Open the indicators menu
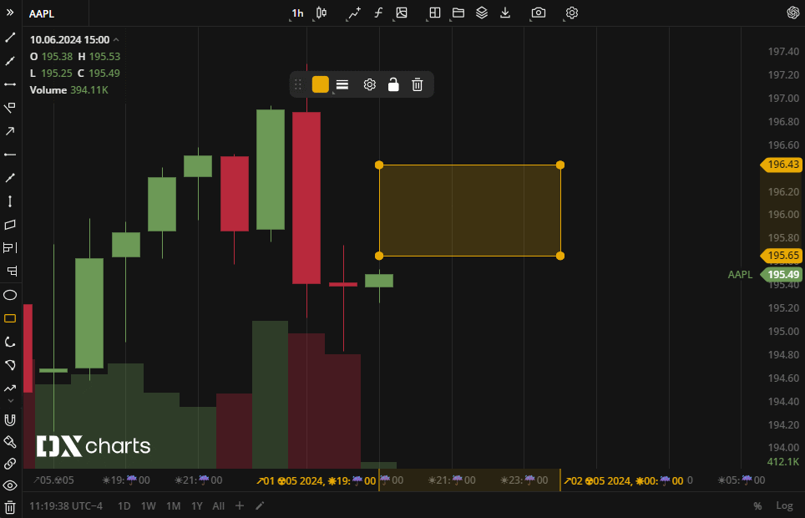 coord(354,13)
